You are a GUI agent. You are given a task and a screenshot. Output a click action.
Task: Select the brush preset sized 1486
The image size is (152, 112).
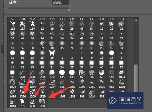pyautogui.click(x=12, y=92)
